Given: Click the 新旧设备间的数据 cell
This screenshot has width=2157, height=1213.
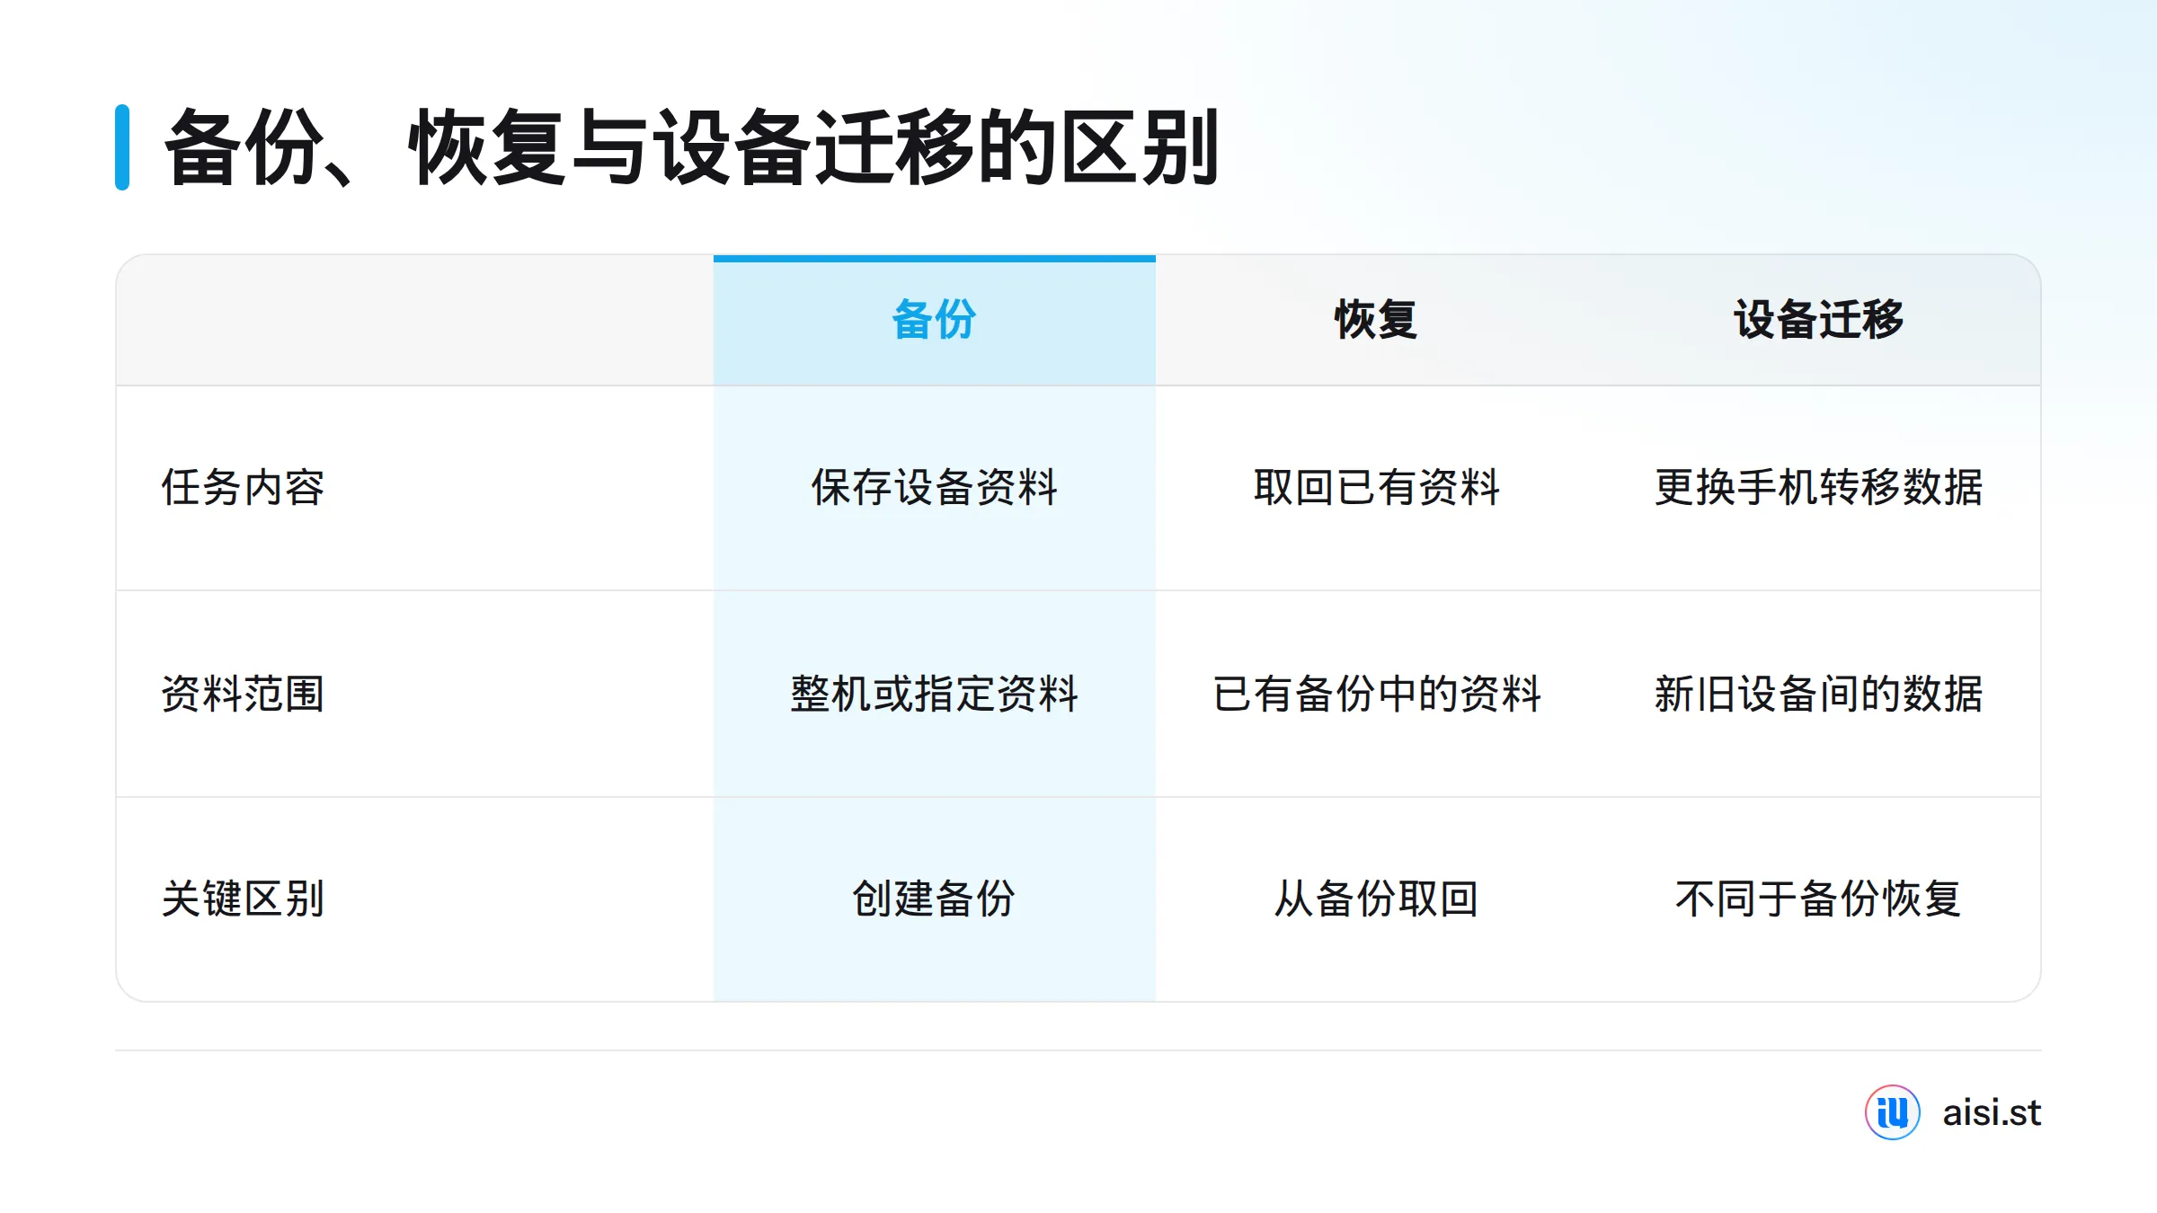Looking at the screenshot, I should point(1818,694).
